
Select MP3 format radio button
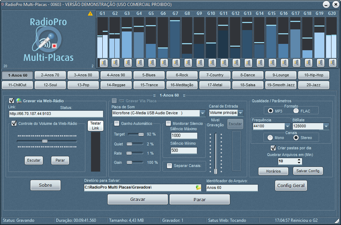click(x=271, y=111)
